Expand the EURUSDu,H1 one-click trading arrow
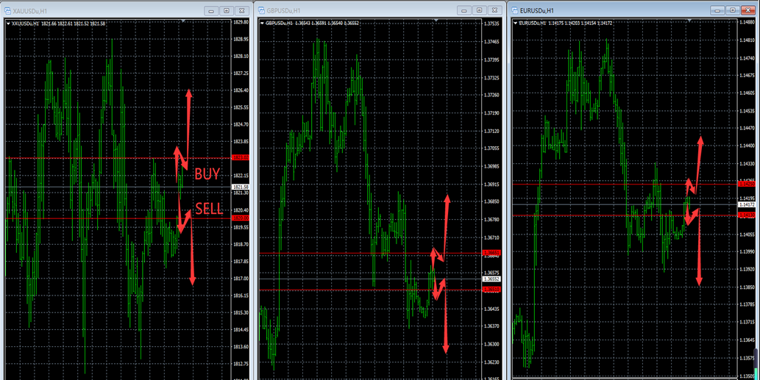The width and height of the screenshot is (760, 380). (516, 23)
